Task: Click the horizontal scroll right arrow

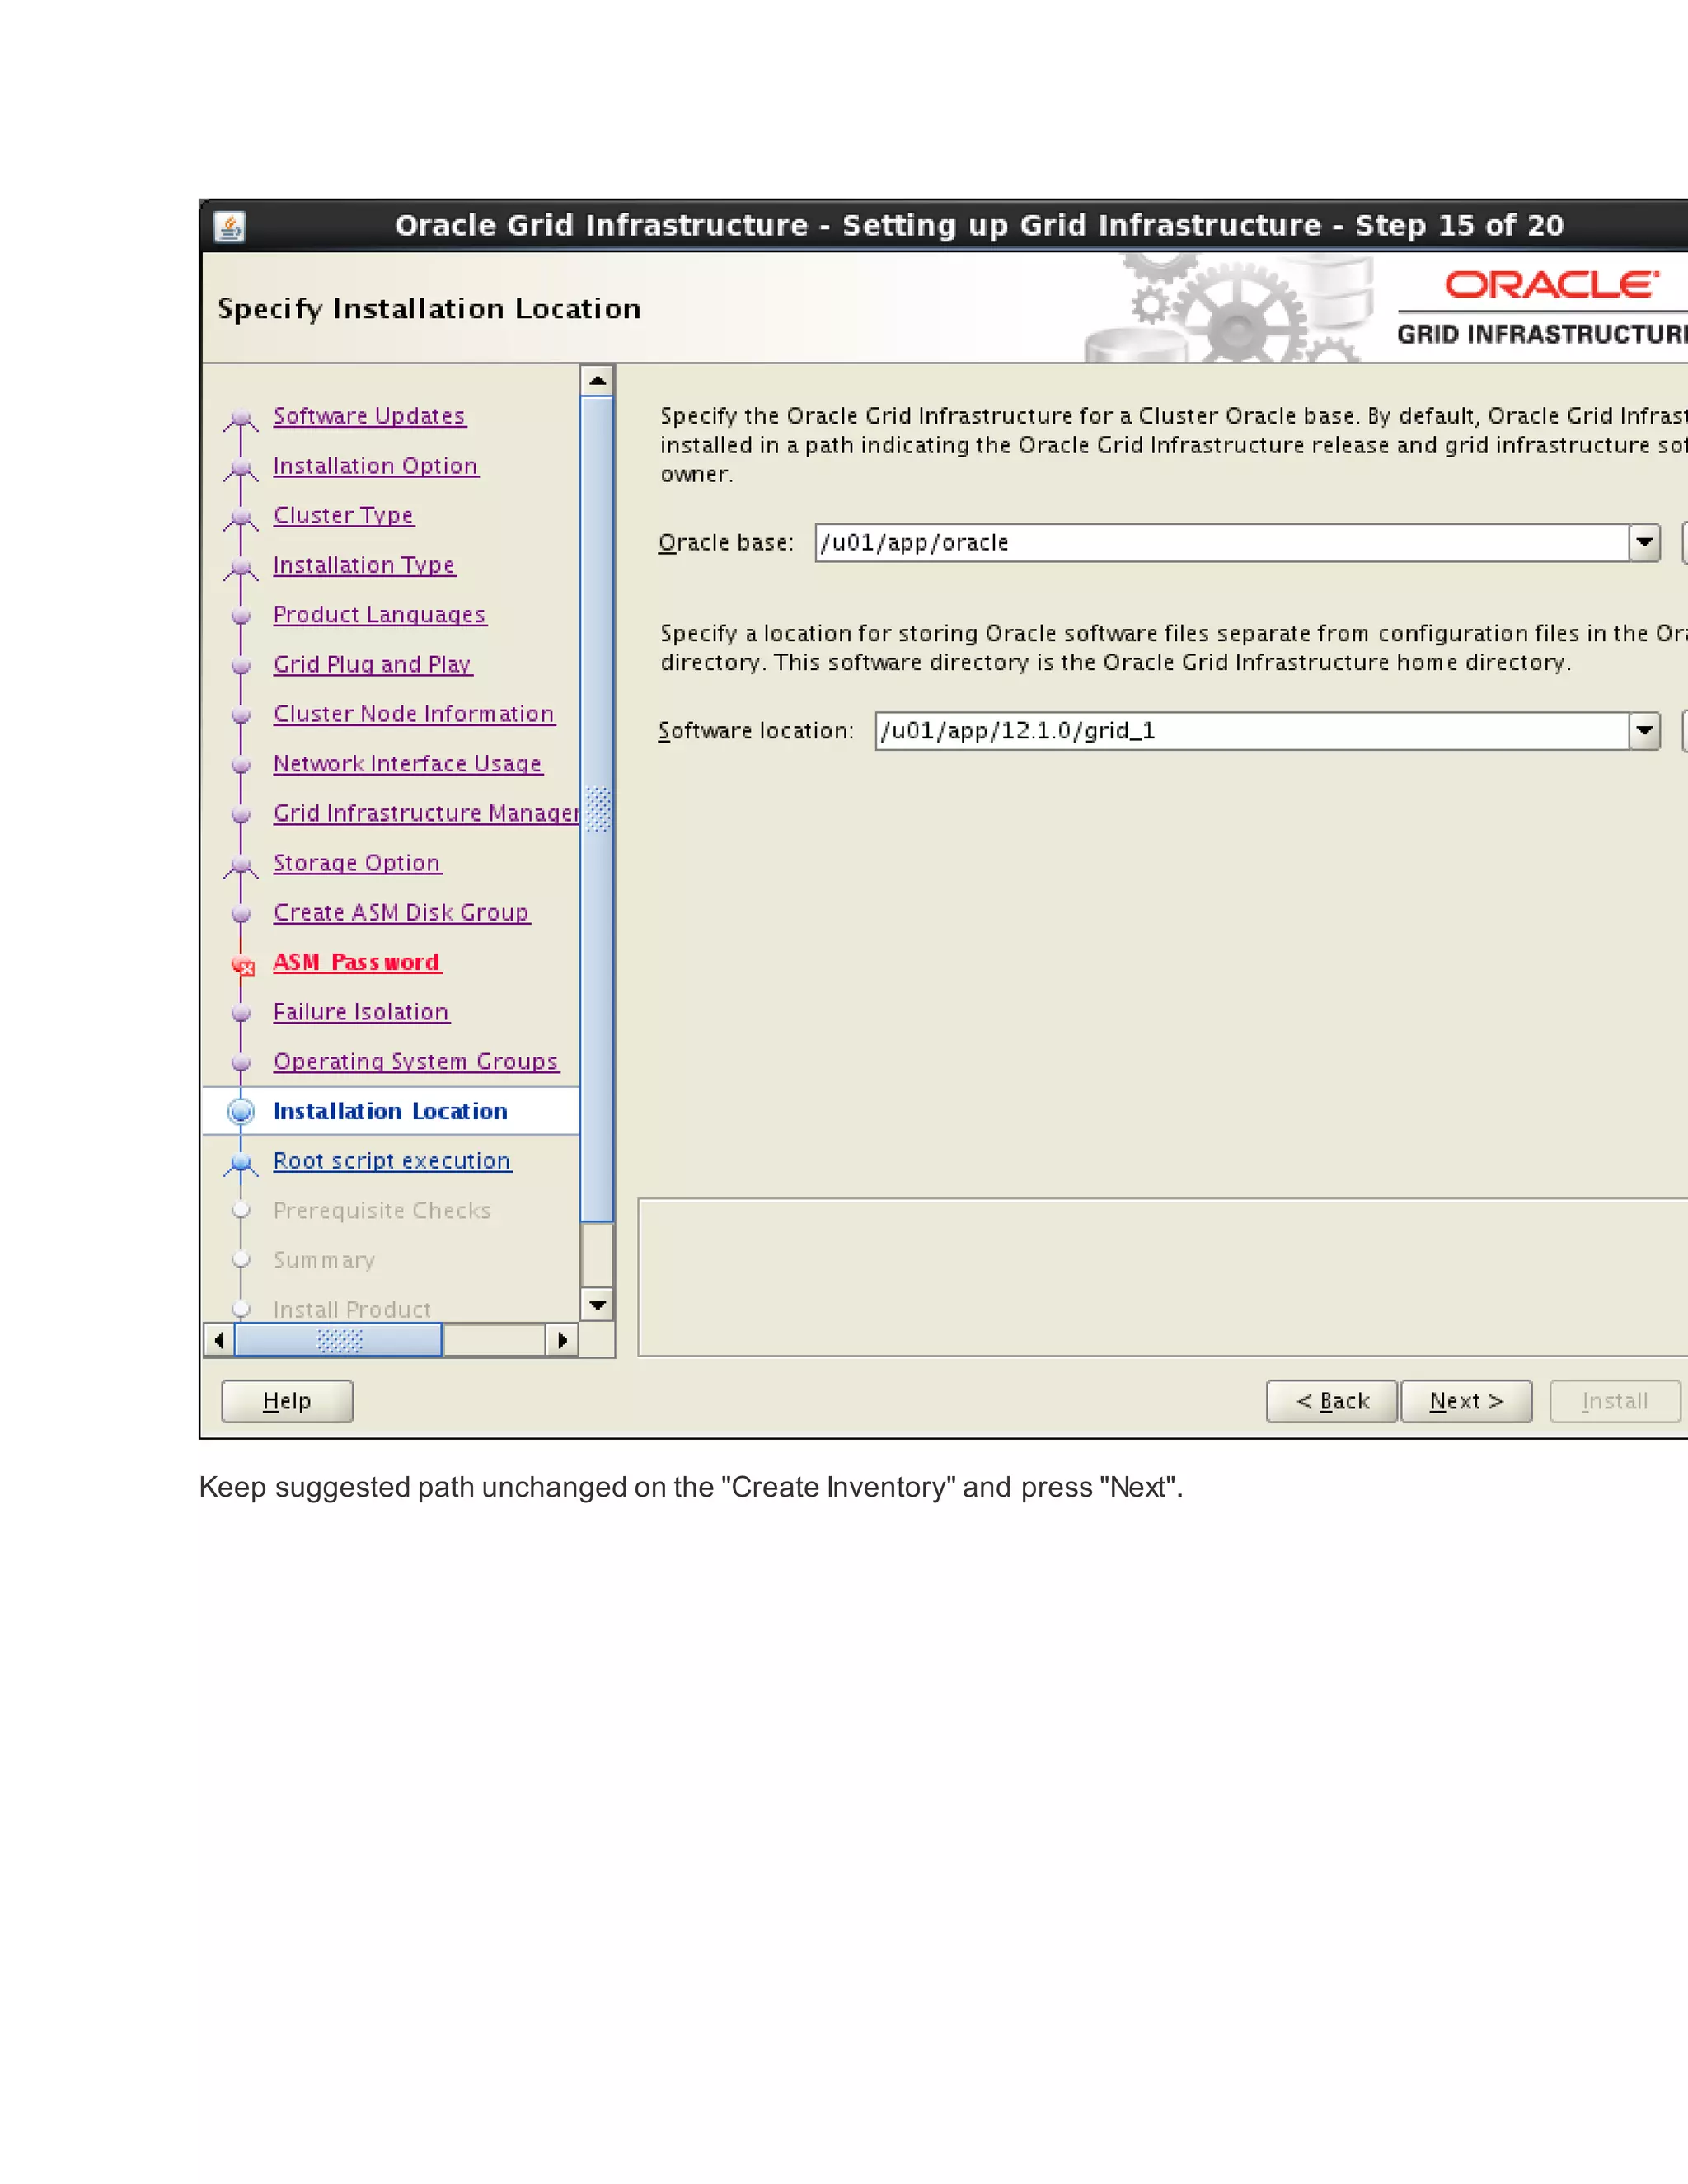Action: point(562,1340)
